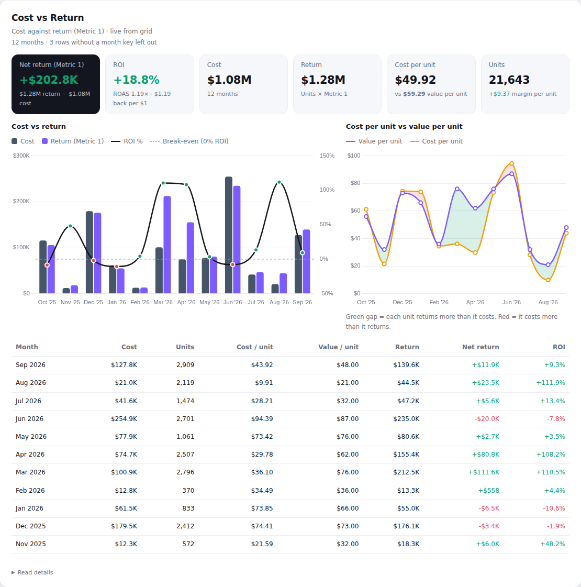Sort table by the Value / unit header
This screenshot has width=581, height=587.
338,347
